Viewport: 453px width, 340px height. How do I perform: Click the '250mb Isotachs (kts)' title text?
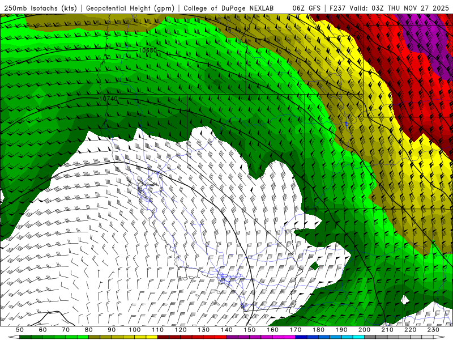(41, 8)
